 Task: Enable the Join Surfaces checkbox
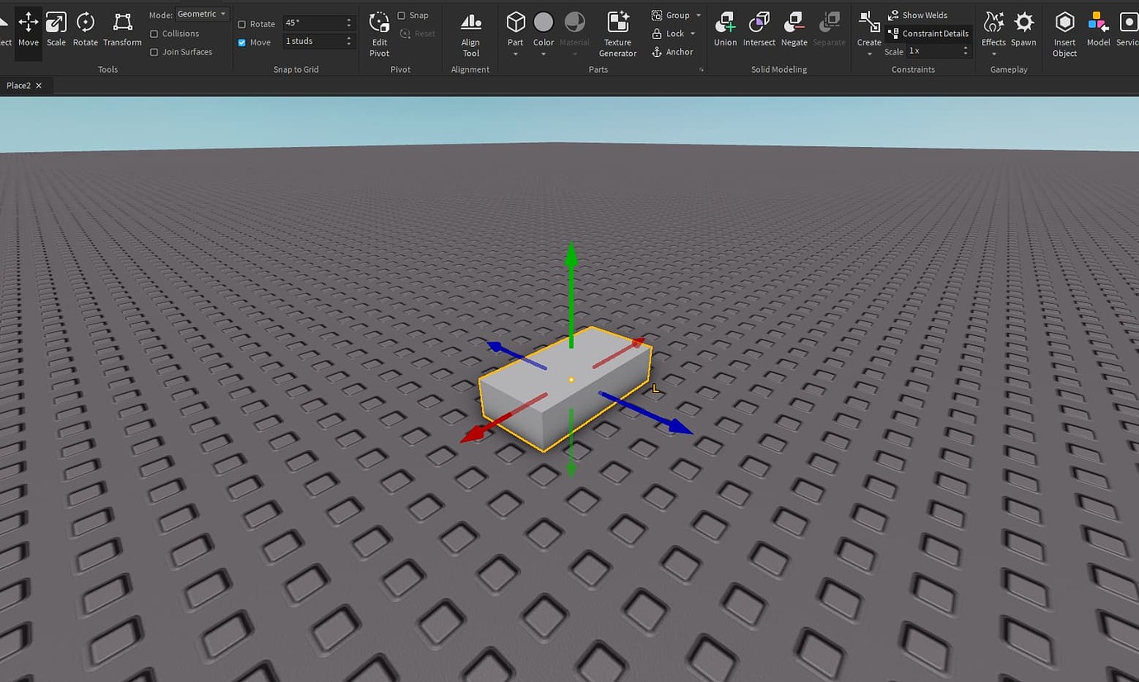(x=155, y=51)
